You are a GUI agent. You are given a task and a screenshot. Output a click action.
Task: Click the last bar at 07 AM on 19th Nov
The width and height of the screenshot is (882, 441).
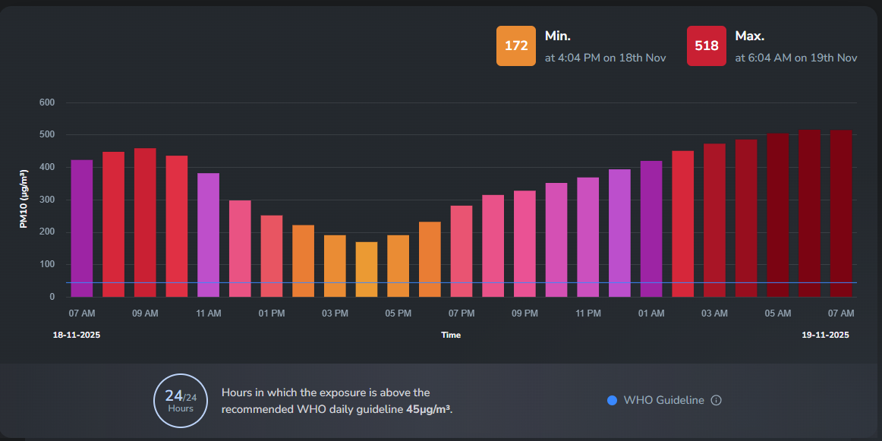tap(841, 213)
